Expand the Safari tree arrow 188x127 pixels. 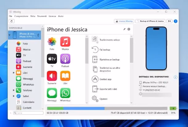click(14, 96)
